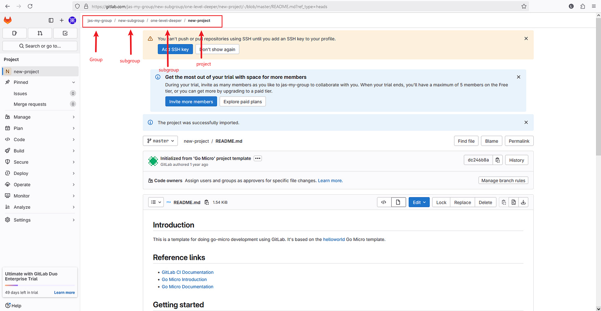Open Code owners Learn more link
This screenshot has width=601, height=311.
(x=330, y=180)
